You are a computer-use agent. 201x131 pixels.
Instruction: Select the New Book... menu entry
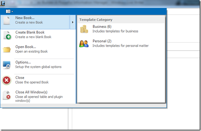click(35, 22)
